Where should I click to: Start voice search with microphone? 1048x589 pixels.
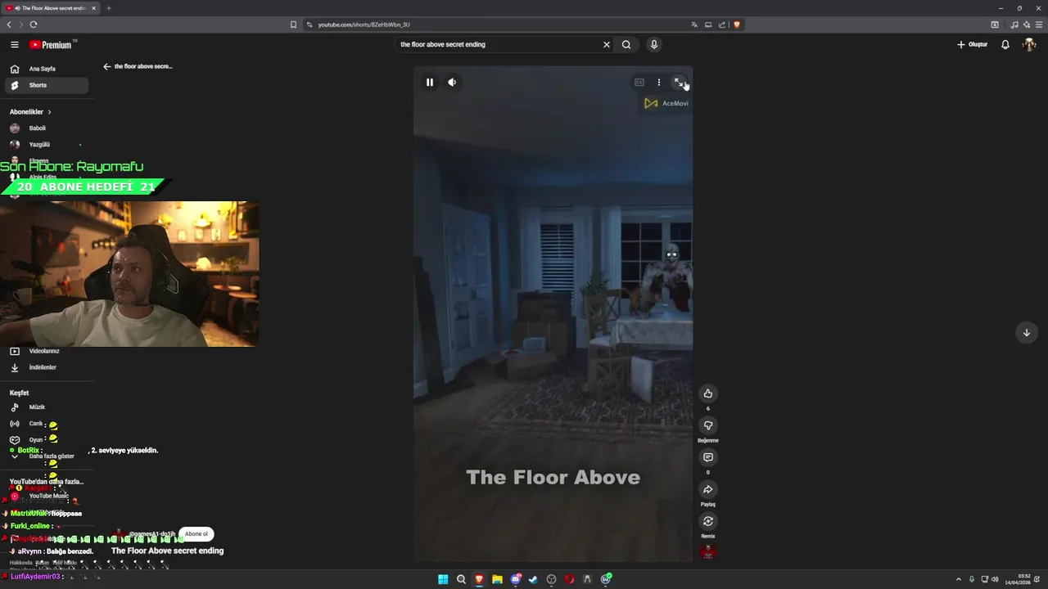coord(654,45)
